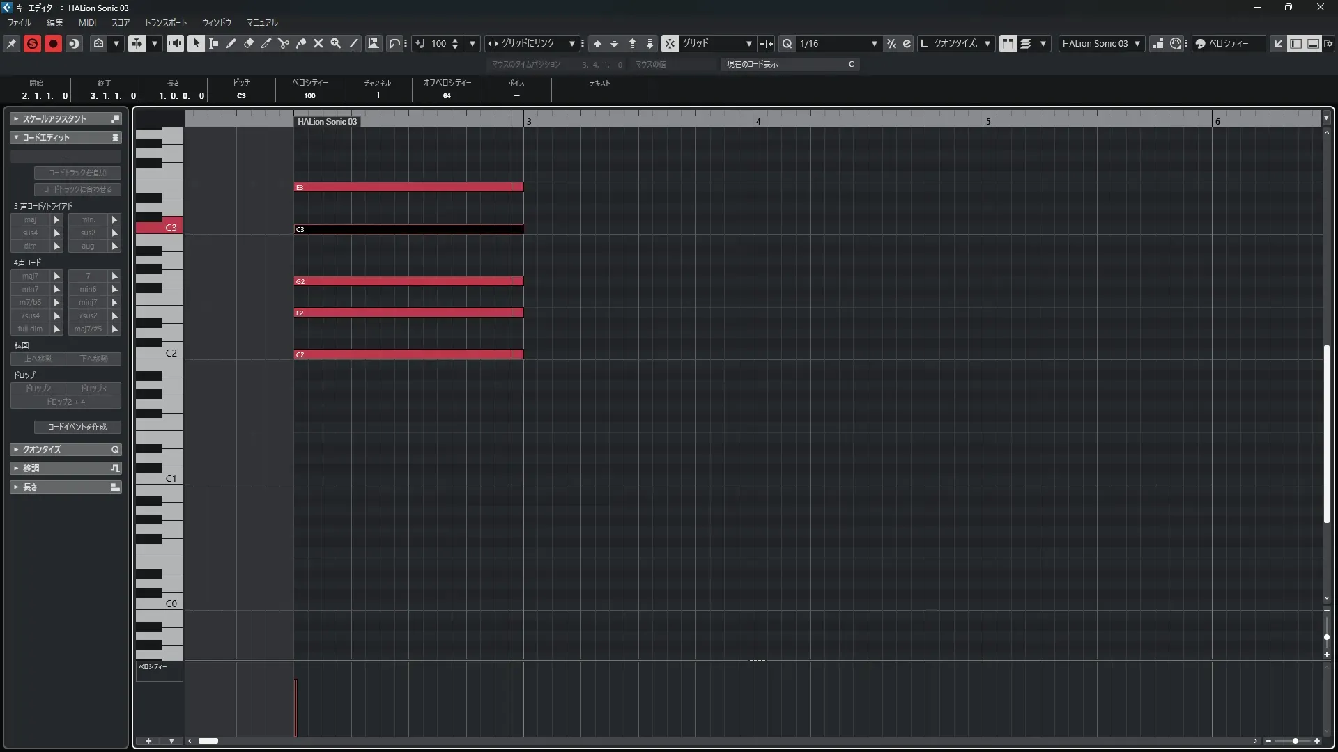Select the Line tool
Screen dimensions: 1338x752
click(x=354, y=43)
